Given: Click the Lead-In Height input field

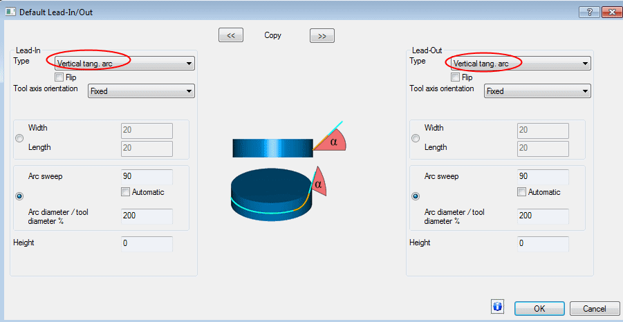Looking at the screenshot, I should point(146,244).
